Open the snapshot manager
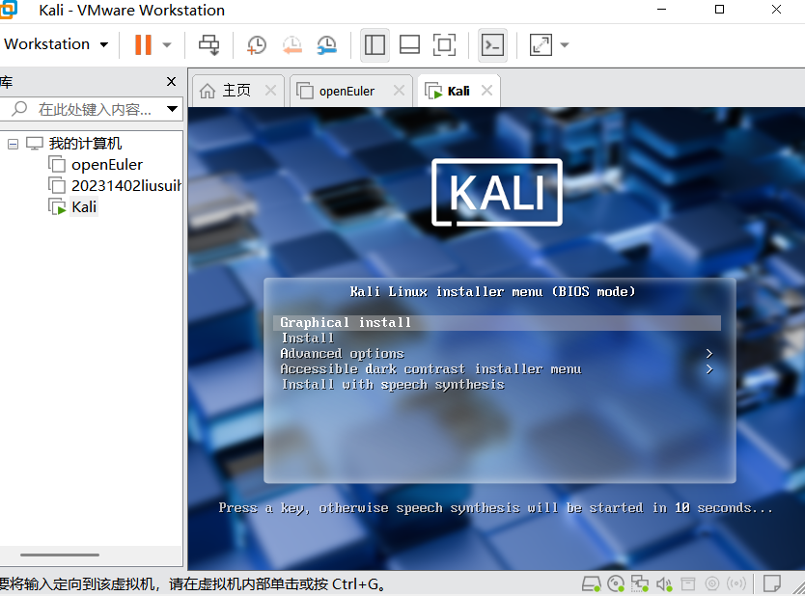Viewport: 805px width, 596px height. click(327, 45)
